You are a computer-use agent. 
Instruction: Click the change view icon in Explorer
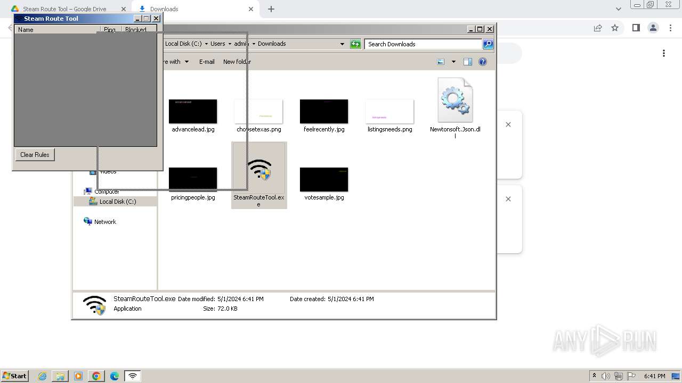point(441,62)
